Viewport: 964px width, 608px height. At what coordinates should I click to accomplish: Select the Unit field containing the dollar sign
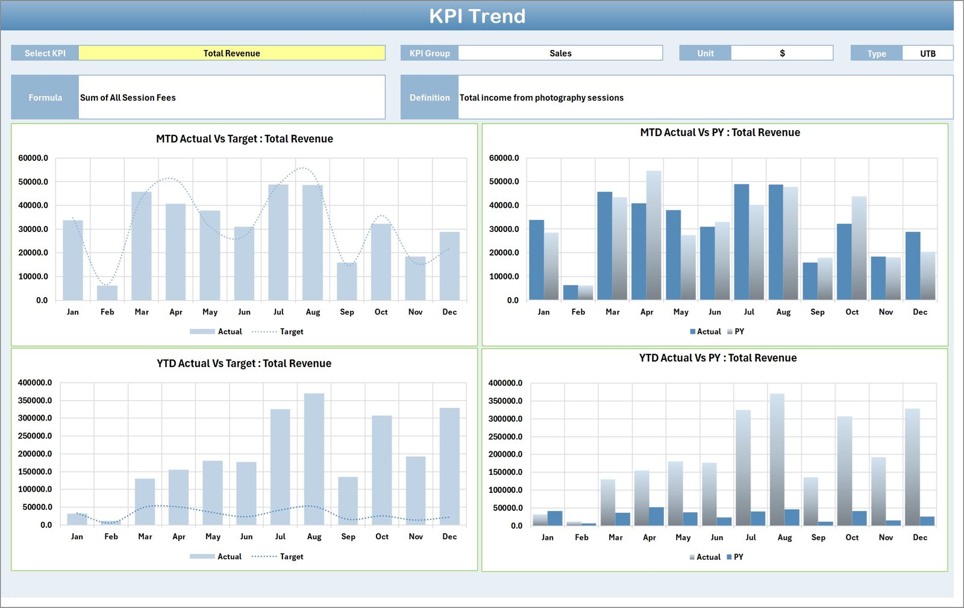(x=781, y=53)
